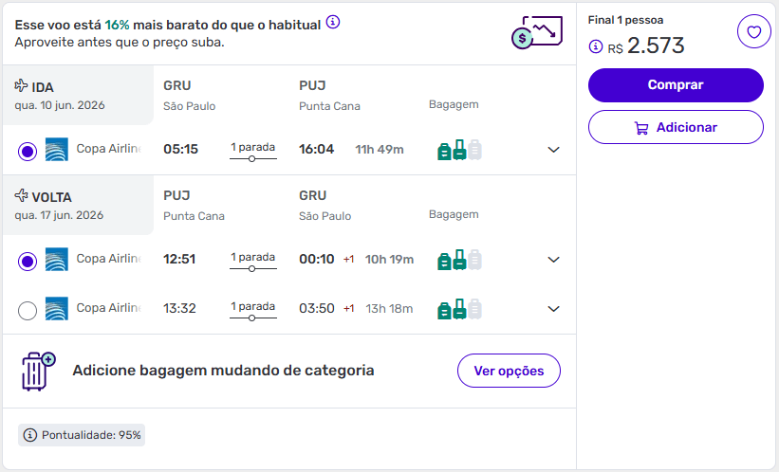Open 'Ver opções' for baggage
This screenshot has width=779, height=472.
pos(509,371)
